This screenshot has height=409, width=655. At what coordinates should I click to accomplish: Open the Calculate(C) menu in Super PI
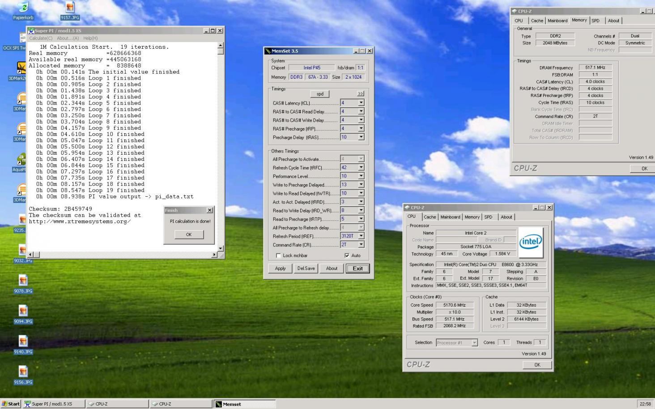[x=41, y=38]
